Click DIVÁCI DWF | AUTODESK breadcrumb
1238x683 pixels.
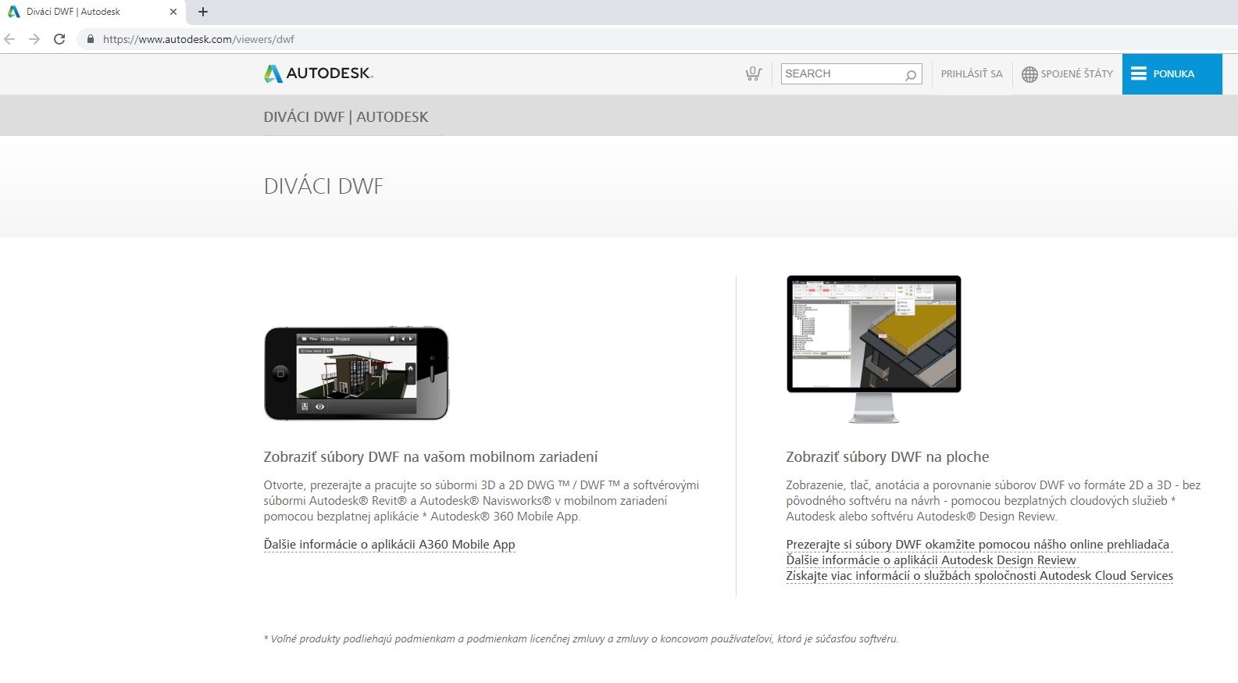click(346, 116)
